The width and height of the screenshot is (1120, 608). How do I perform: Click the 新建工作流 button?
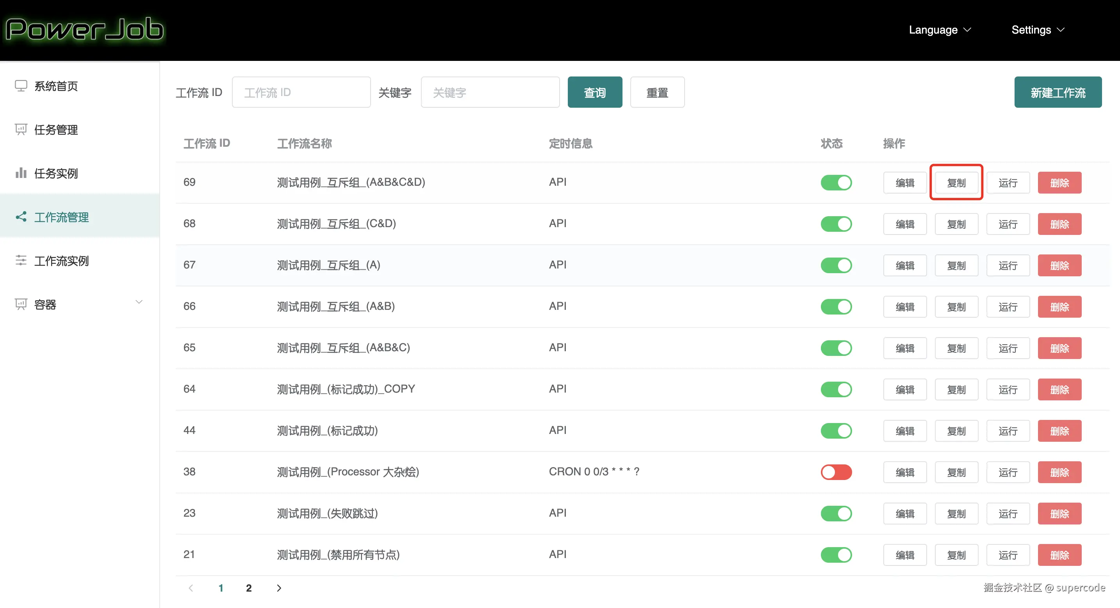(x=1058, y=92)
